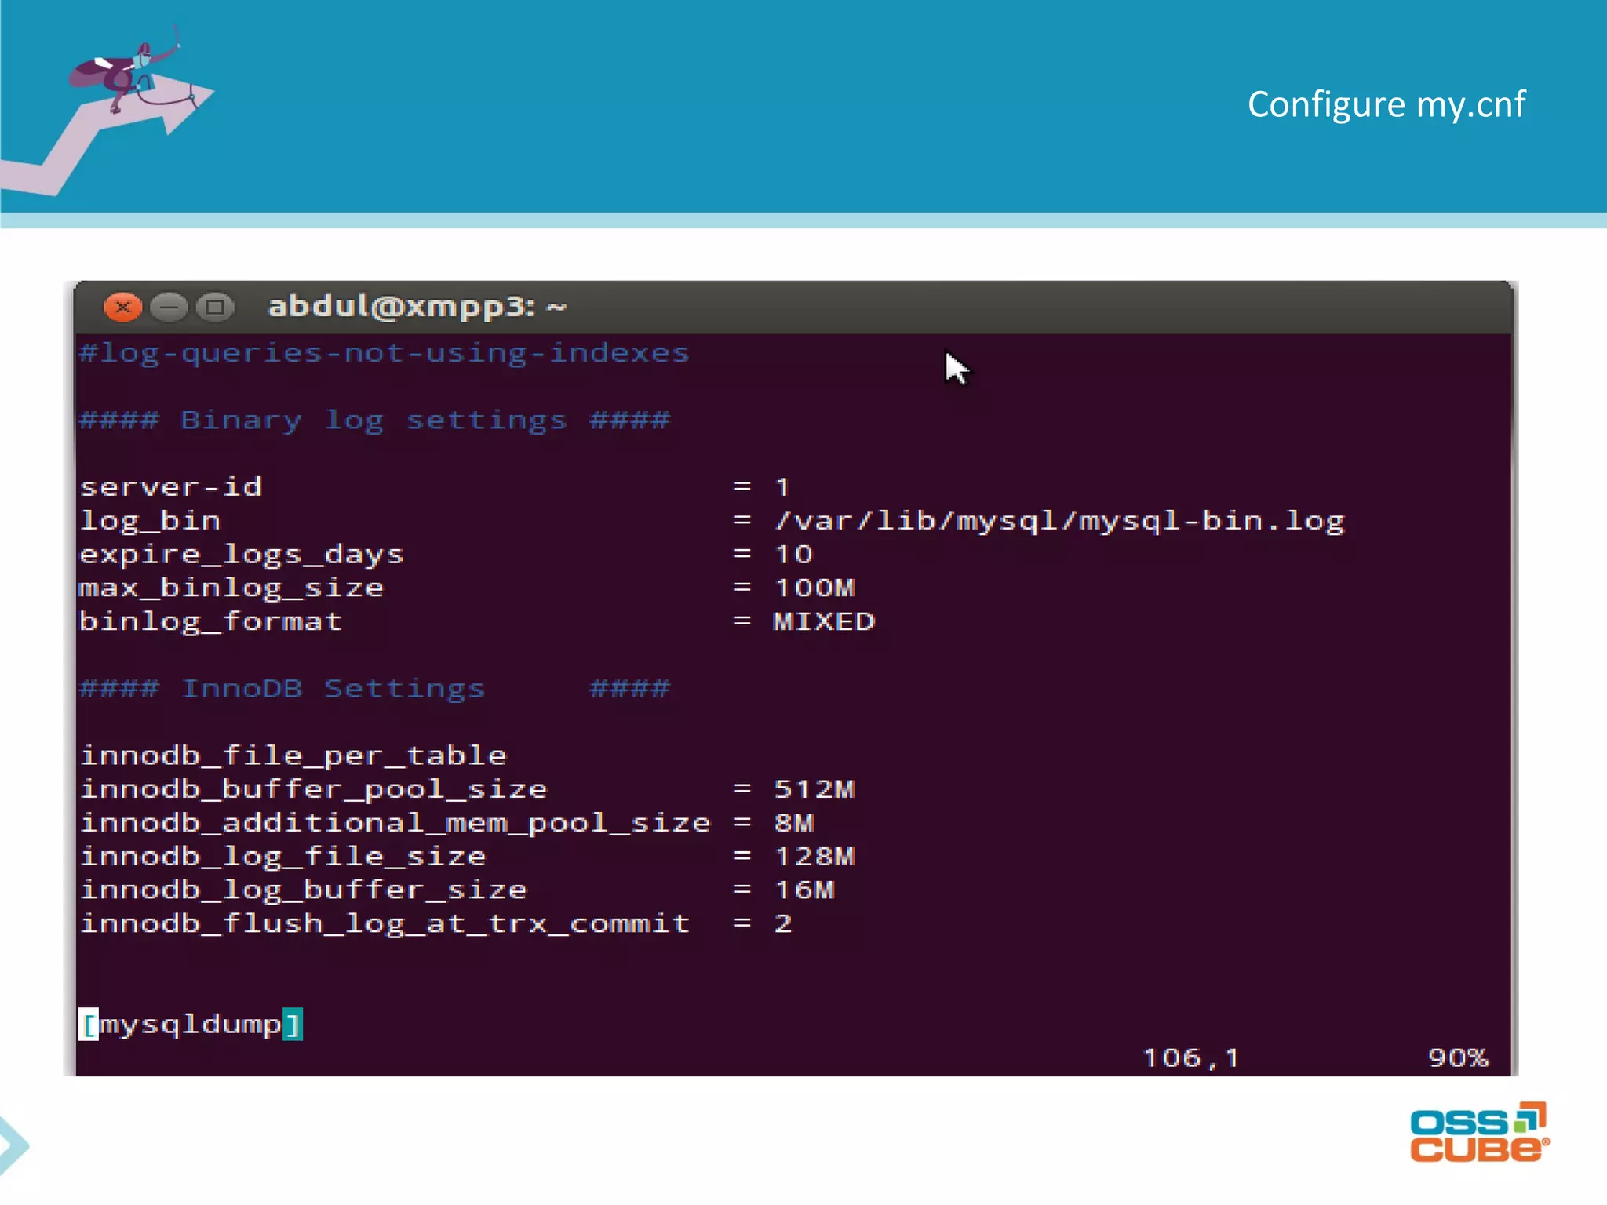
Task: Click the log file size value '128M'
Action: [x=814, y=857]
